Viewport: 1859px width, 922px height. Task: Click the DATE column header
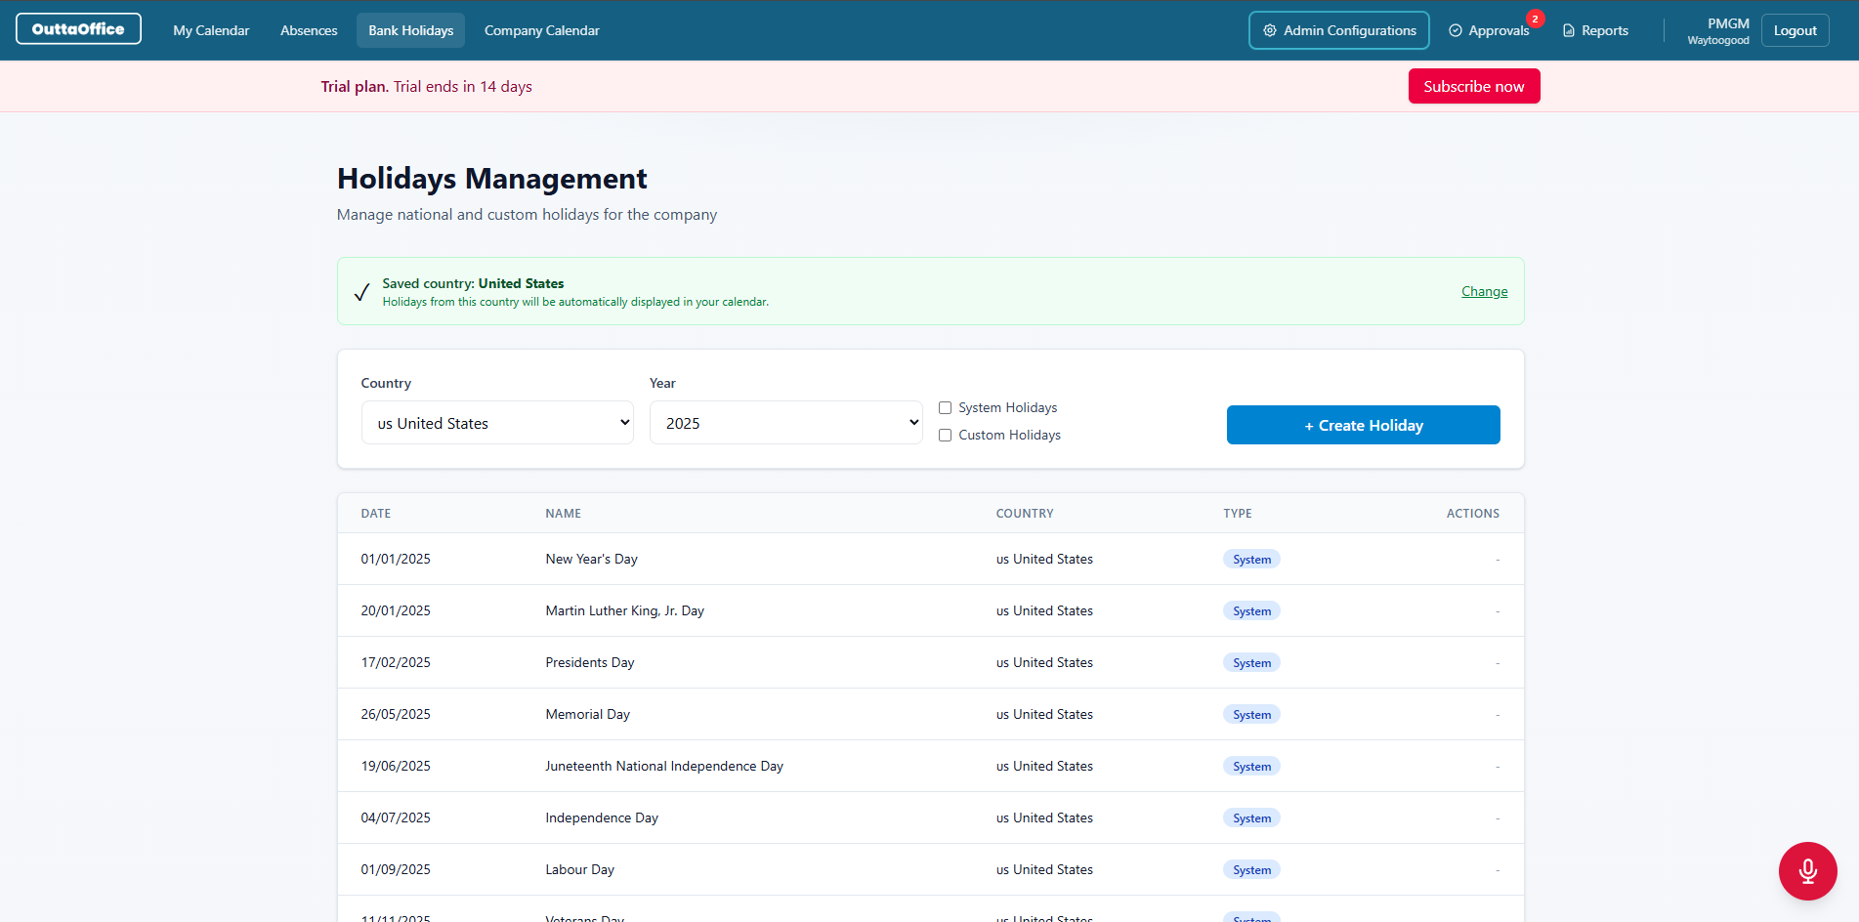[x=376, y=513]
